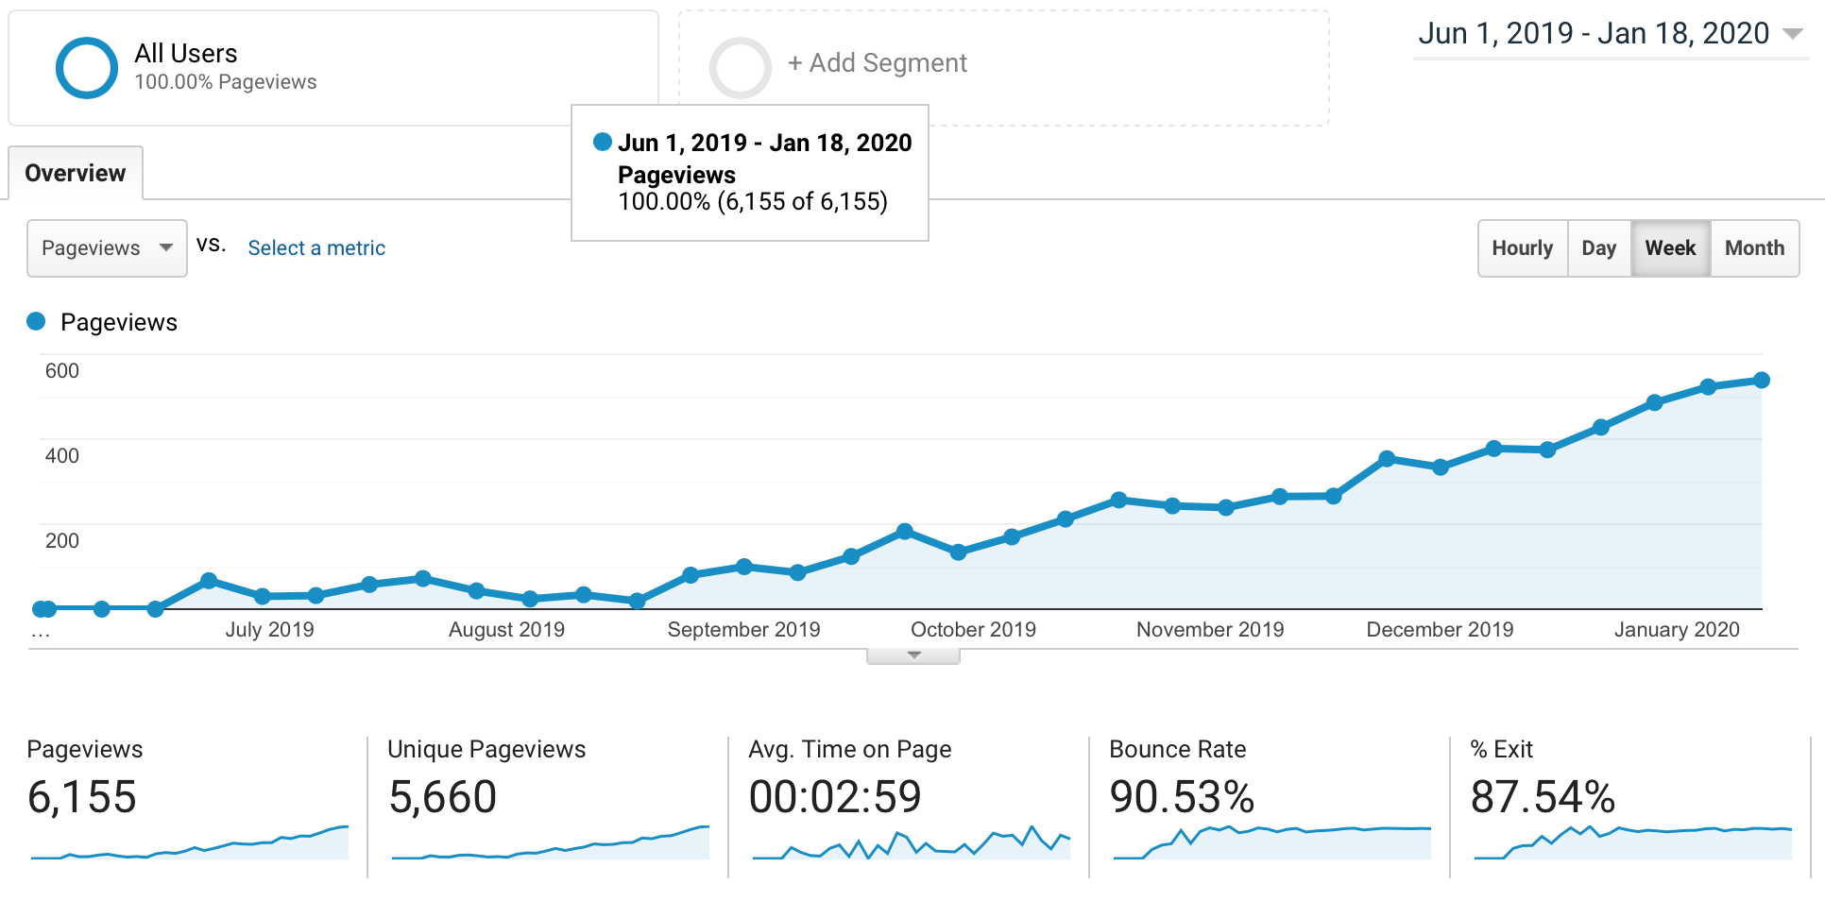
Task: Open the date range picker dropdown
Action: [1611, 34]
